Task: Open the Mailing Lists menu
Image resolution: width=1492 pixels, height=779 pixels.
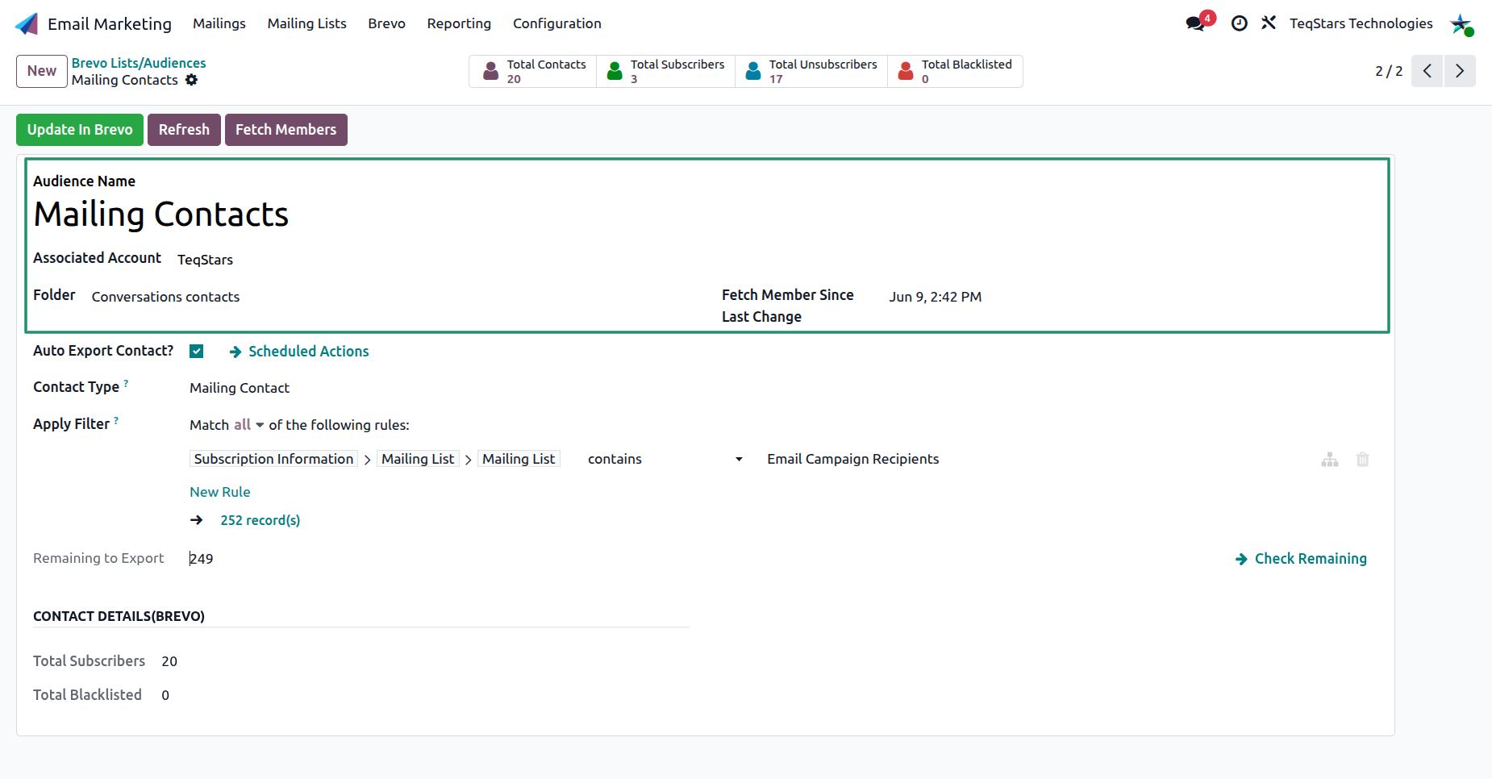Action: 307,23
